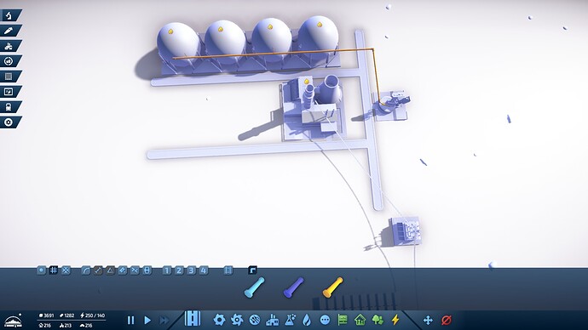
Task: Resume normal game speed
Action: pos(147,321)
